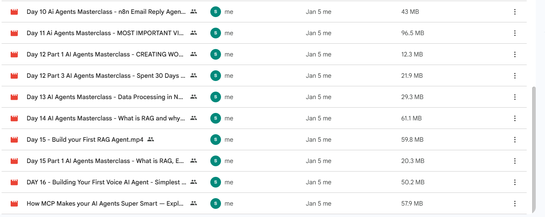This screenshot has width=545, height=217.
Task: Click three-dot menu for Day 13 video
Action: click(x=515, y=97)
